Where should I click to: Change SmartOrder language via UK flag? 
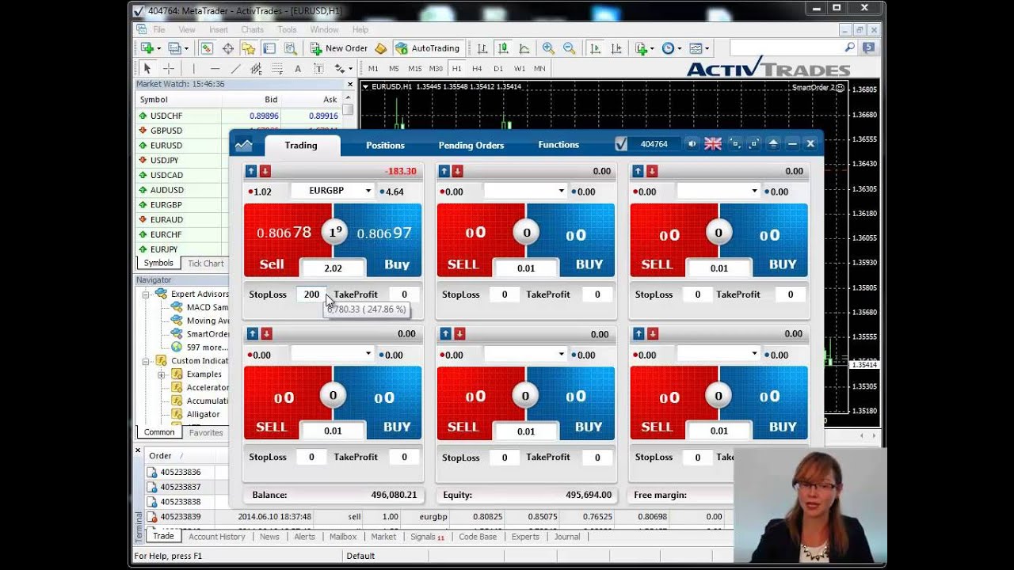click(713, 144)
